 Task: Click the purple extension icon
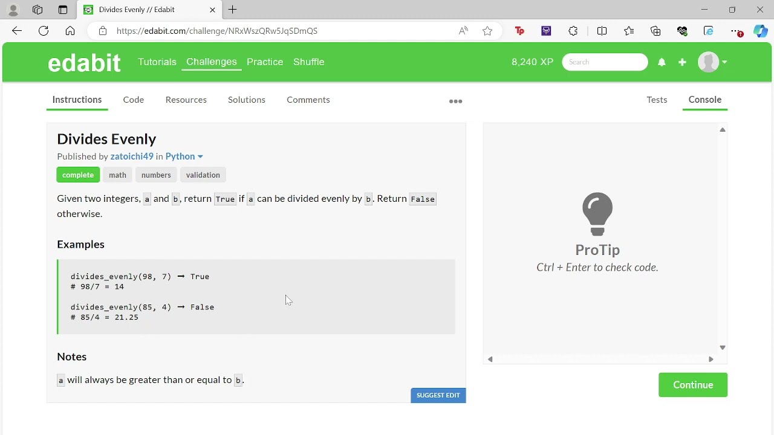546,31
